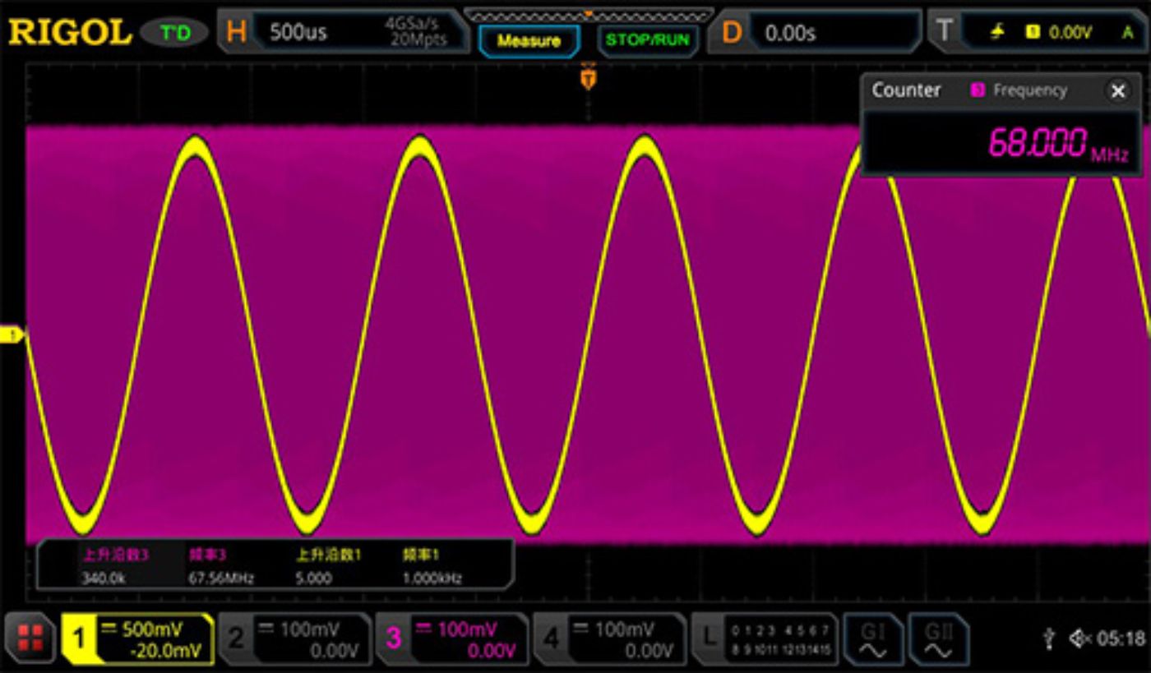The image size is (1151, 673).
Task: Select the GI waveform generator icon
Action: 874,639
